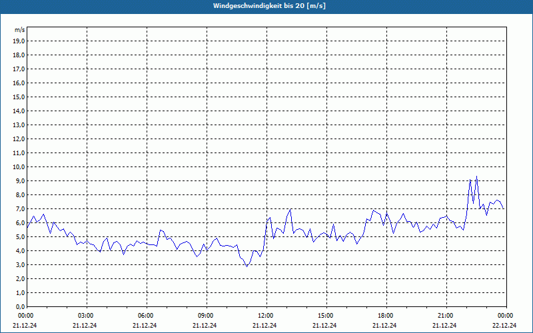This screenshot has height=333, width=533.
Task: Select the '14,0' y-axis value
Action: point(19,111)
